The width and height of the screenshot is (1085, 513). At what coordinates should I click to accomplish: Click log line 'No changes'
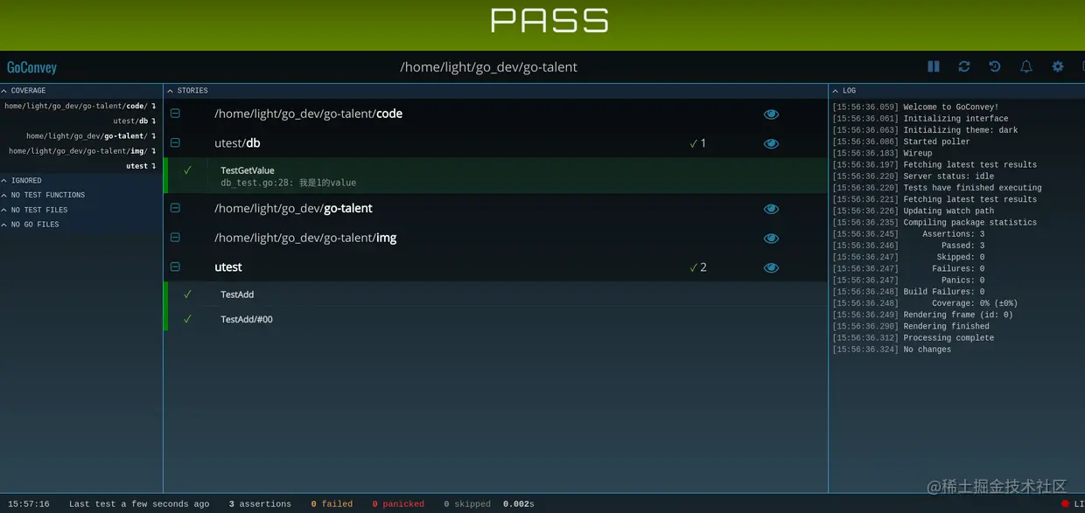pos(927,350)
